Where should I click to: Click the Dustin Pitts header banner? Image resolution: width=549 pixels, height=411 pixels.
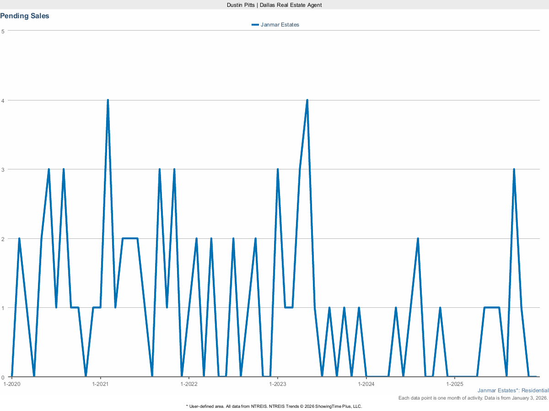[274, 5]
